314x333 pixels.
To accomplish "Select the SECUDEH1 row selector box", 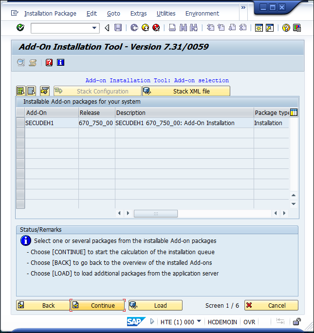I will (20, 123).
